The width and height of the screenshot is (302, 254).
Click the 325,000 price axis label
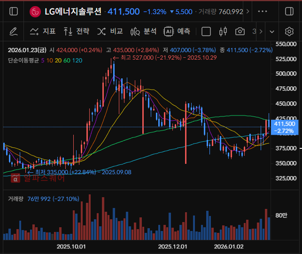point(286,178)
